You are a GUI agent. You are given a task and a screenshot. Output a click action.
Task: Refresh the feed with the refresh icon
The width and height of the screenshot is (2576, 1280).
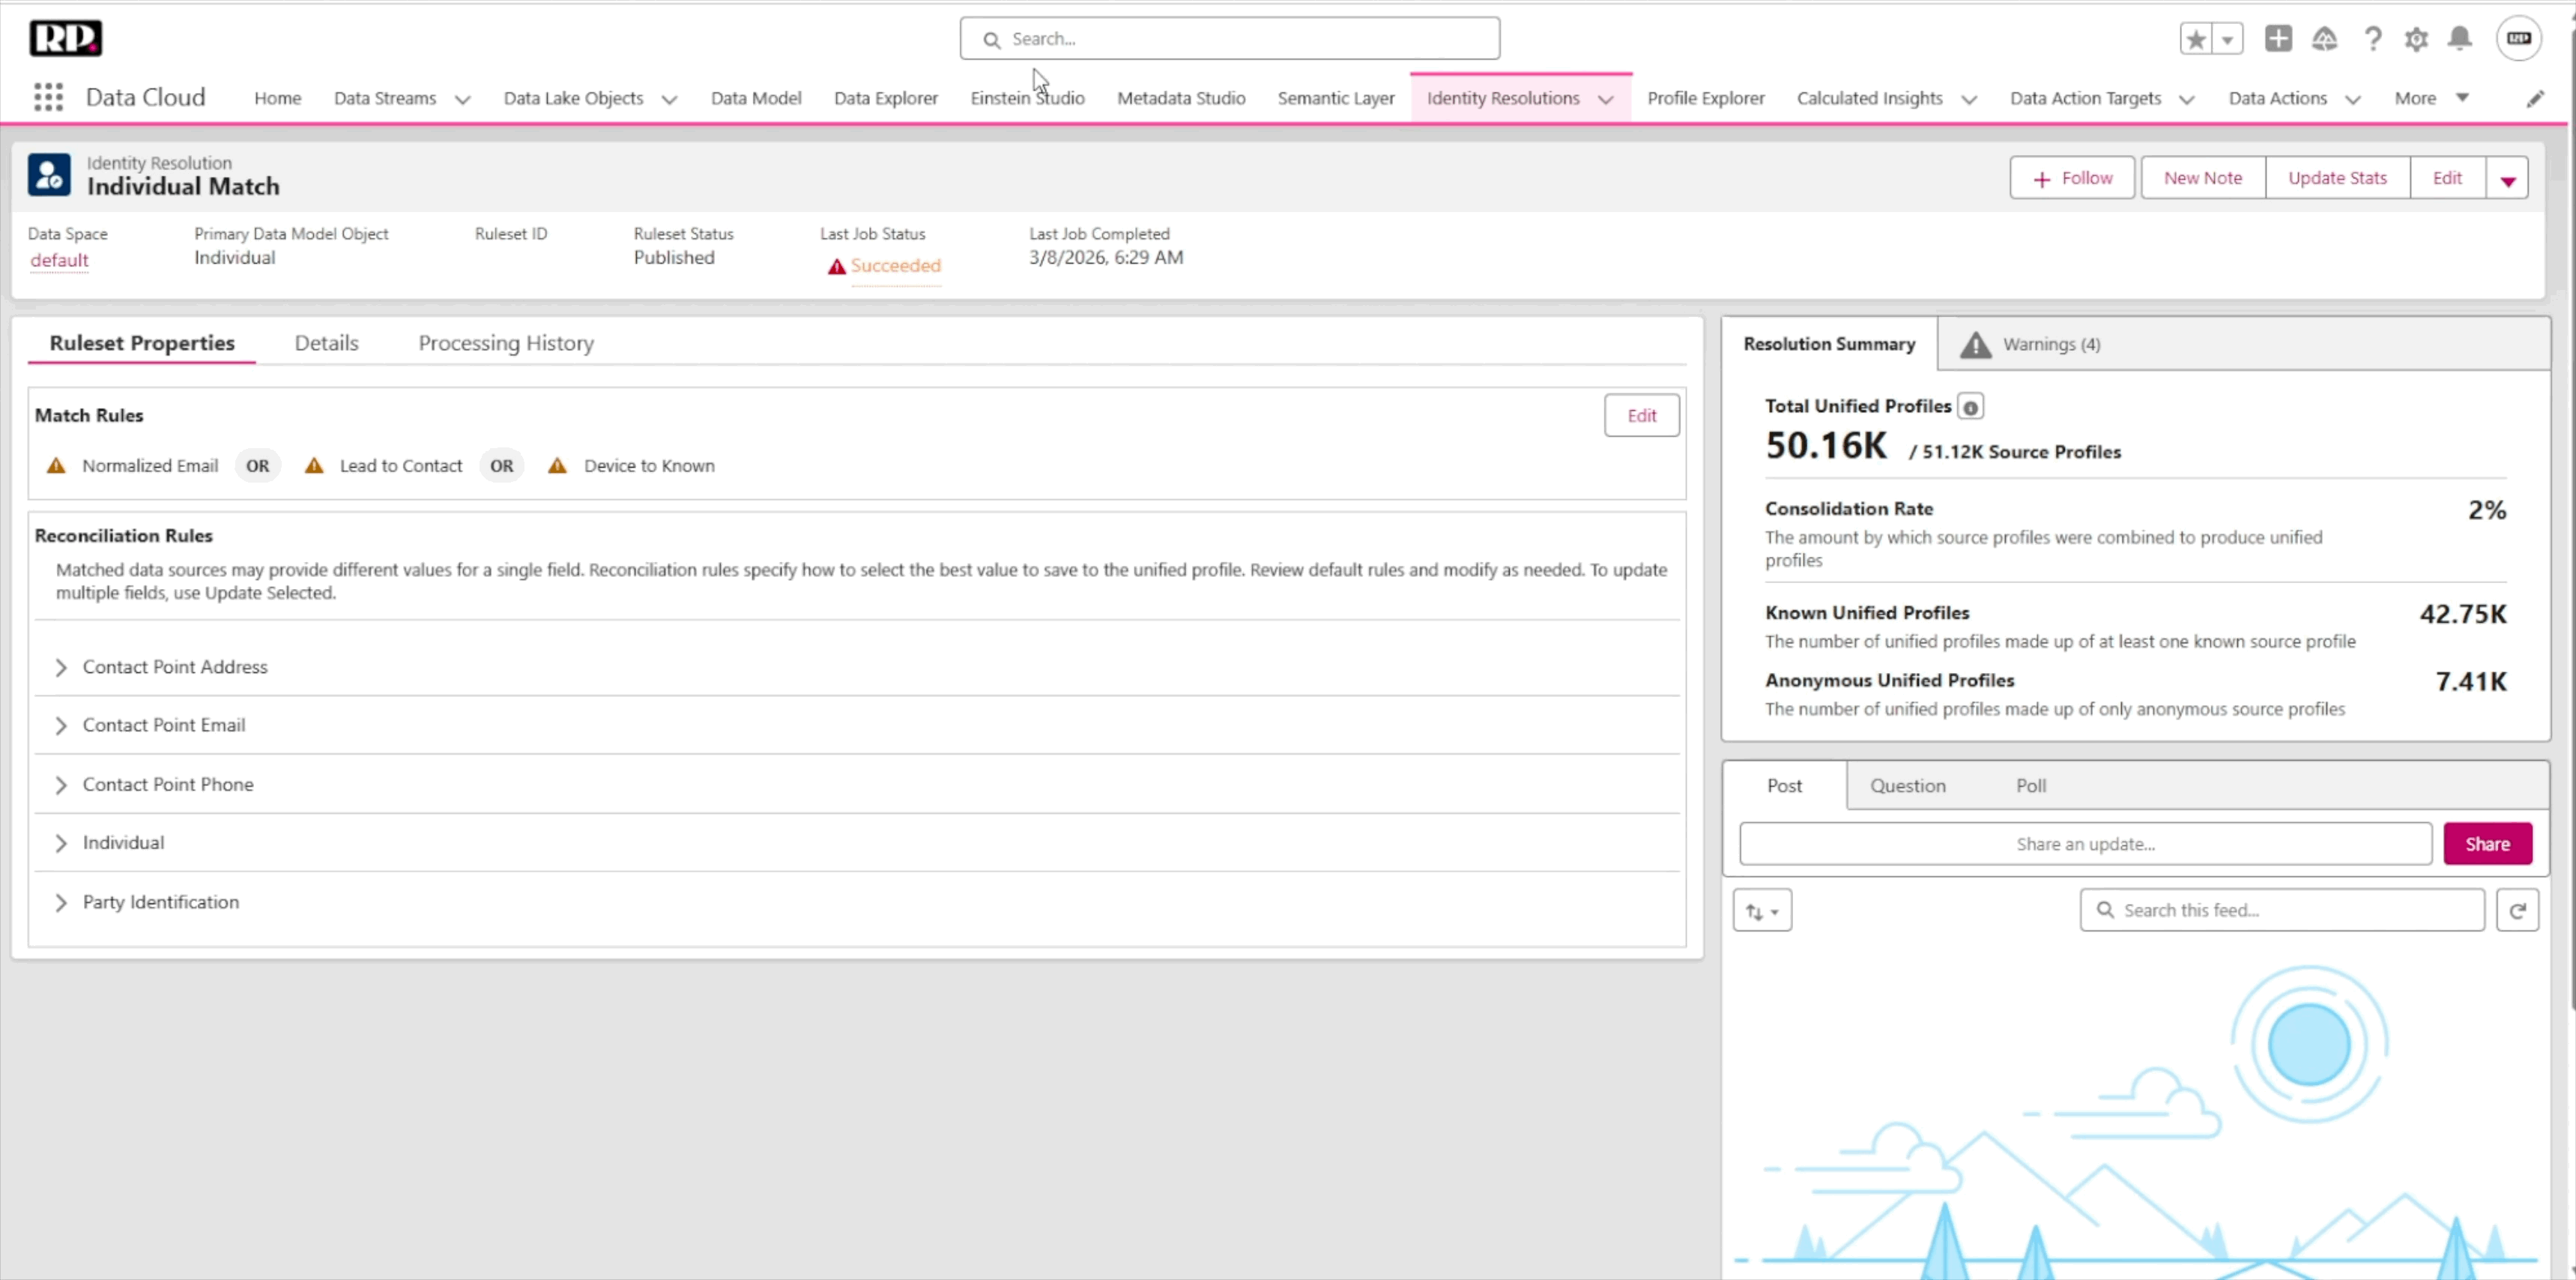coord(2517,910)
